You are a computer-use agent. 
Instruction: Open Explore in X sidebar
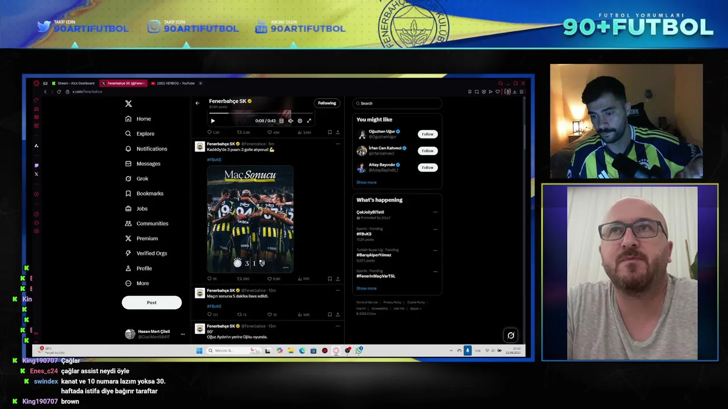pyautogui.click(x=140, y=133)
